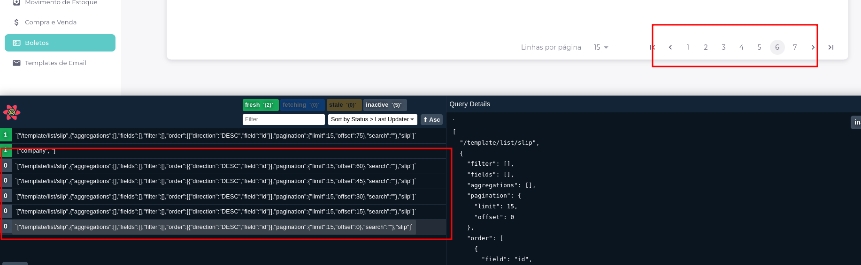Image resolution: width=861 pixels, height=265 pixels.
Task: Click the envelope icon for Templates de Email
Action: coord(16,63)
